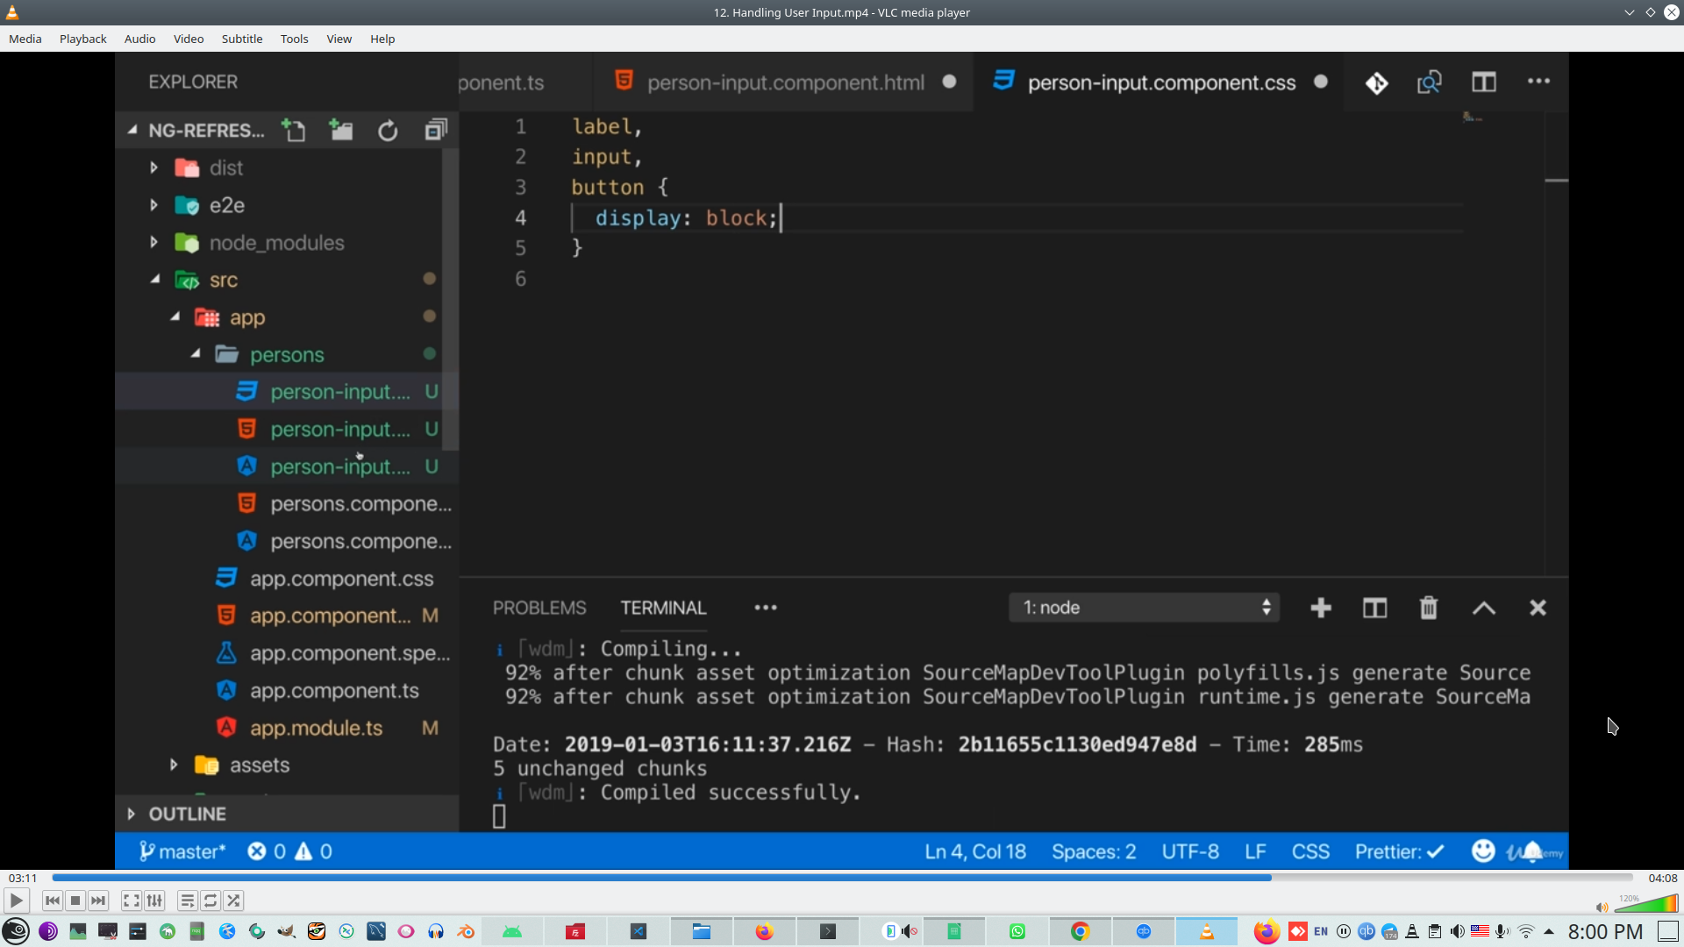The height and width of the screenshot is (947, 1684).
Task: Open the Tools menu
Action: click(294, 39)
